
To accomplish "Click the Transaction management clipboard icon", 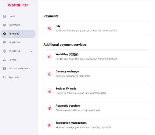I will coord(50,125).
